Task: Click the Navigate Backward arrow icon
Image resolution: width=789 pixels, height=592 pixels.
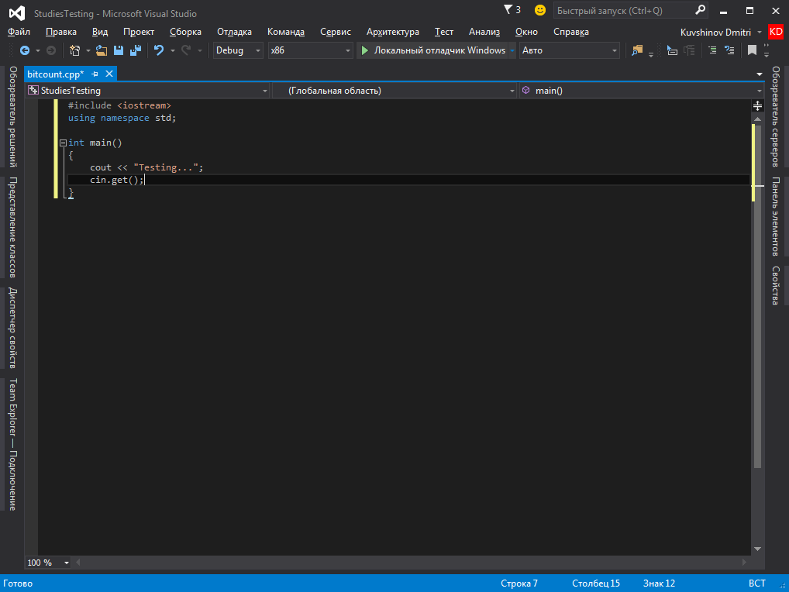Action: pos(24,50)
